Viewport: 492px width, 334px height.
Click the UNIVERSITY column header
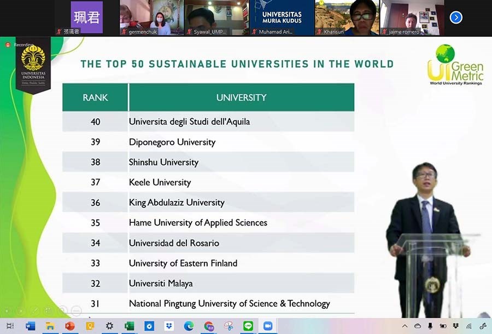[x=242, y=97]
